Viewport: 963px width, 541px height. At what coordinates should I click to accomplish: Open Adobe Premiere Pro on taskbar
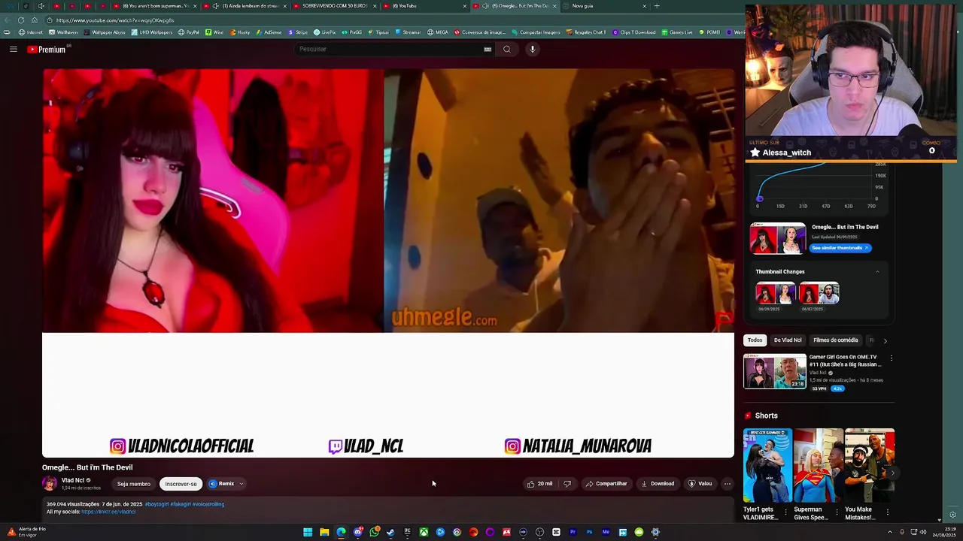click(x=573, y=532)
